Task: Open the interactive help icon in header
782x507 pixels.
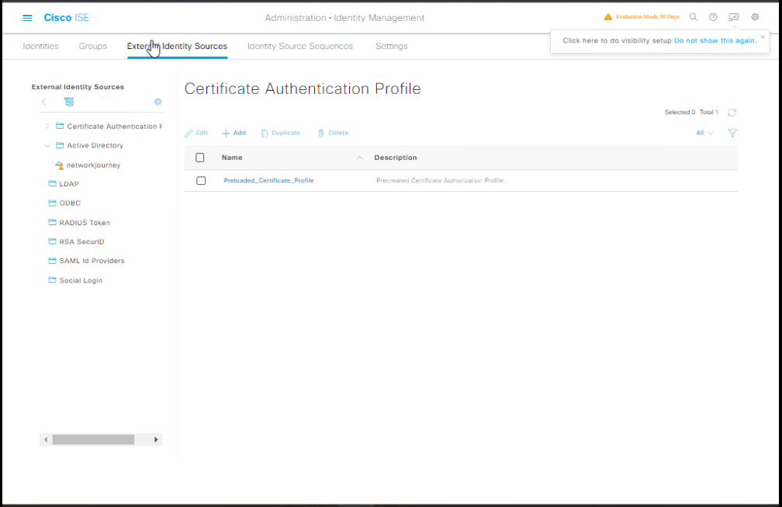Action: 734,17
